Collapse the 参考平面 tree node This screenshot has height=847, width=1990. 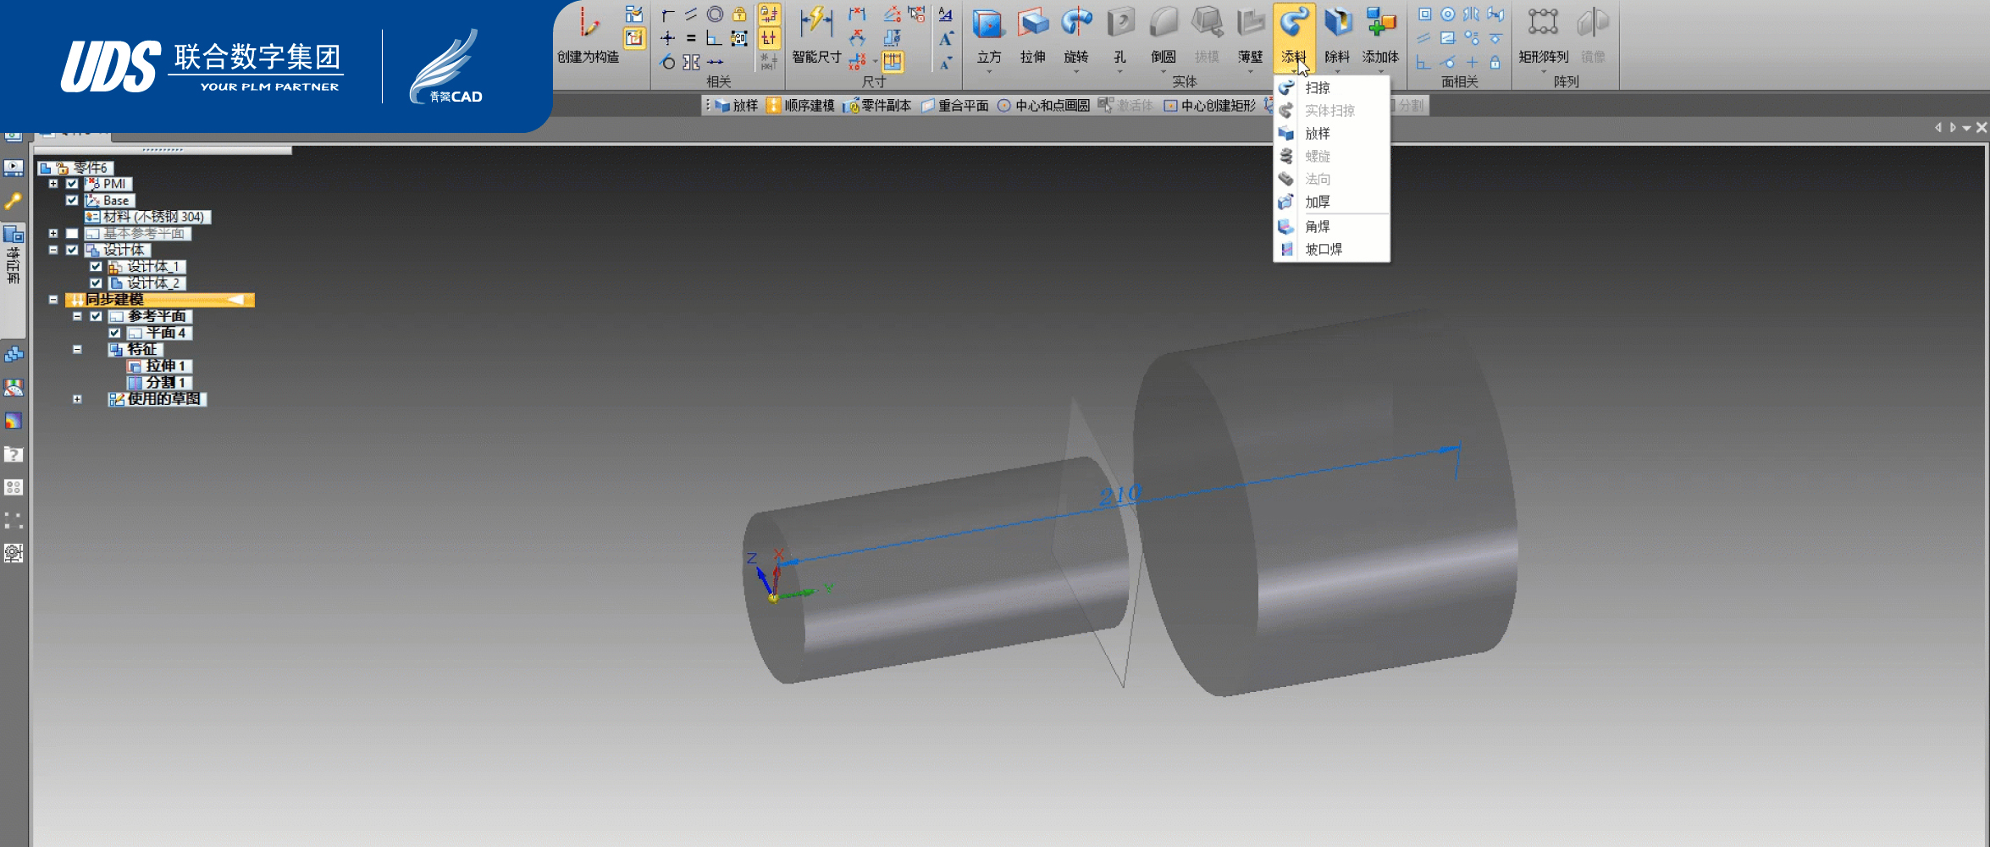[77, 316]
